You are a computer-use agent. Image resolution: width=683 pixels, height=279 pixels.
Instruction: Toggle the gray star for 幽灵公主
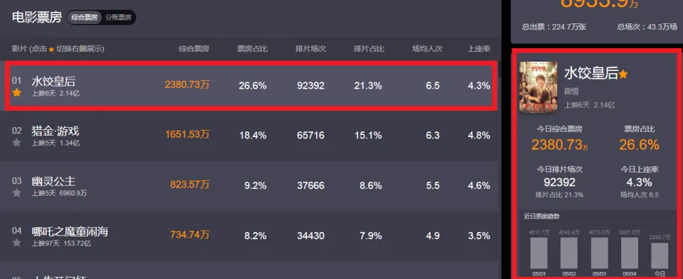pos(16,192)
